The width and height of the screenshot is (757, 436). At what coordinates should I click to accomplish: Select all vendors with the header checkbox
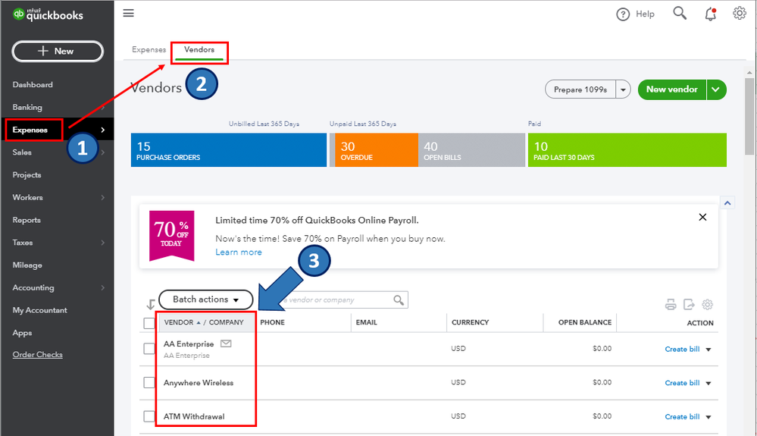(149, 323)
